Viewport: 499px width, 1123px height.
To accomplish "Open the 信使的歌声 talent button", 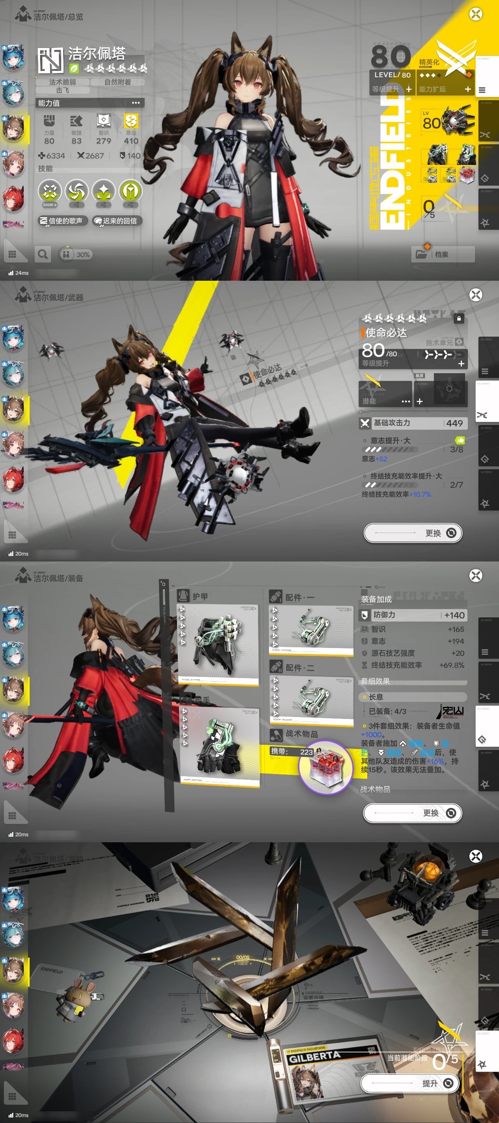I will point(62,221).
